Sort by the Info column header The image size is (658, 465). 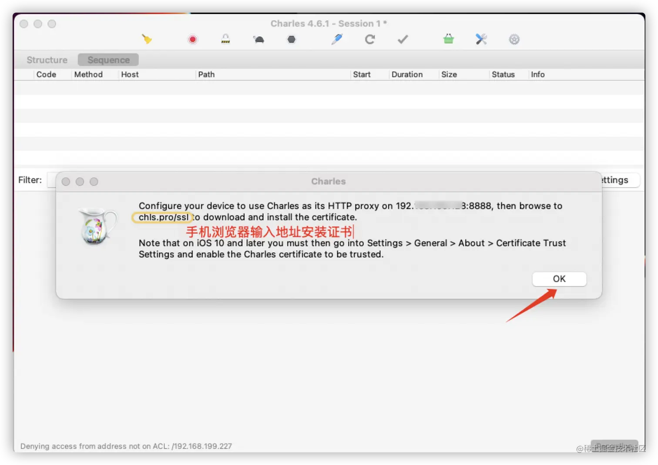coord(537,74)
